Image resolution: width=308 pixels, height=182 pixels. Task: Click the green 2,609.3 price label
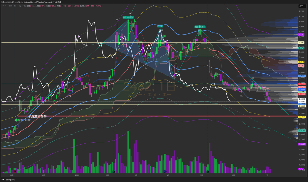302,92
